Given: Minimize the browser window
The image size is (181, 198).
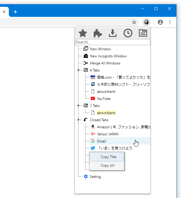Looking at the screenshot, I should coord(142,9).
